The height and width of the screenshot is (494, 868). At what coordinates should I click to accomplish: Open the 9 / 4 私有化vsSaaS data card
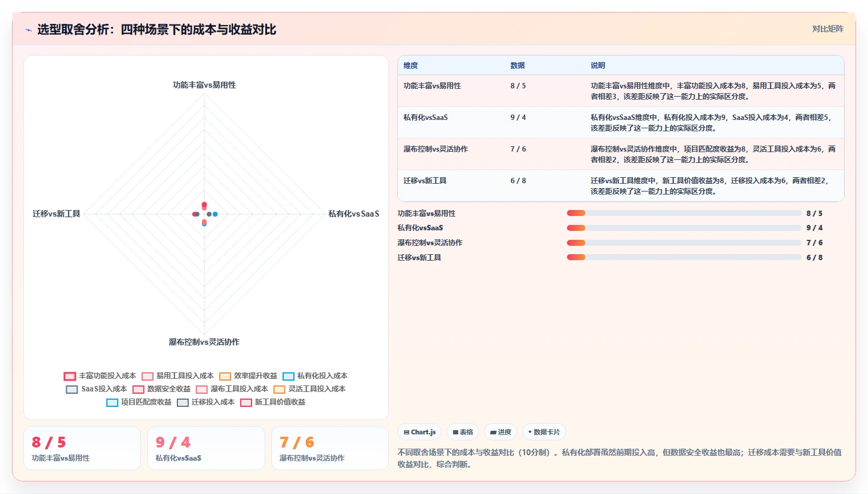tap(206, 448)
